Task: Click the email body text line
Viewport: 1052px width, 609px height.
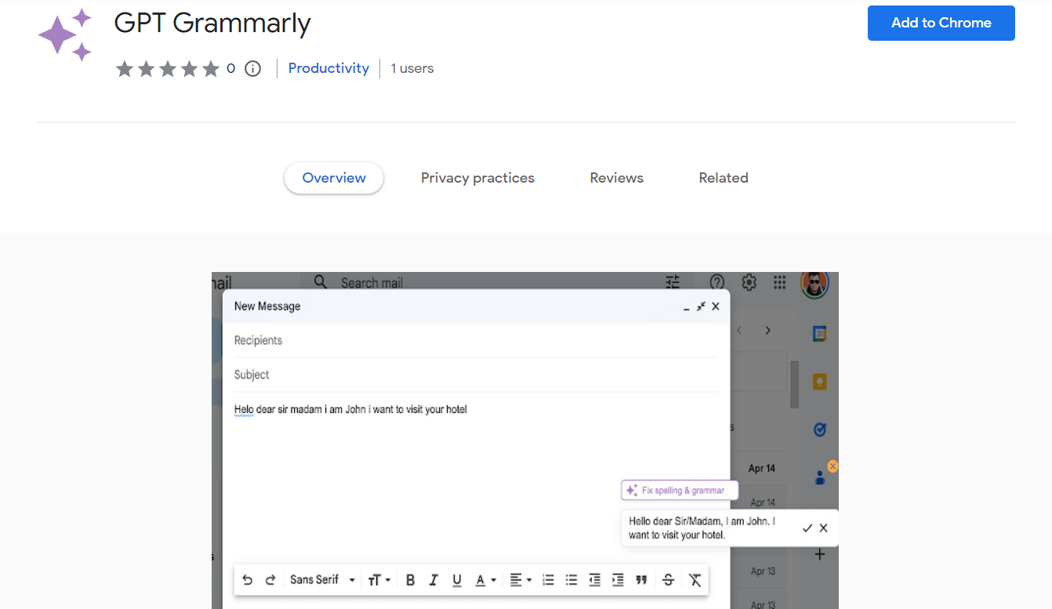Action: 350,409
